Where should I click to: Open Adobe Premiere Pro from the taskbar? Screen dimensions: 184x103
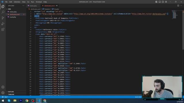(21, 100)
